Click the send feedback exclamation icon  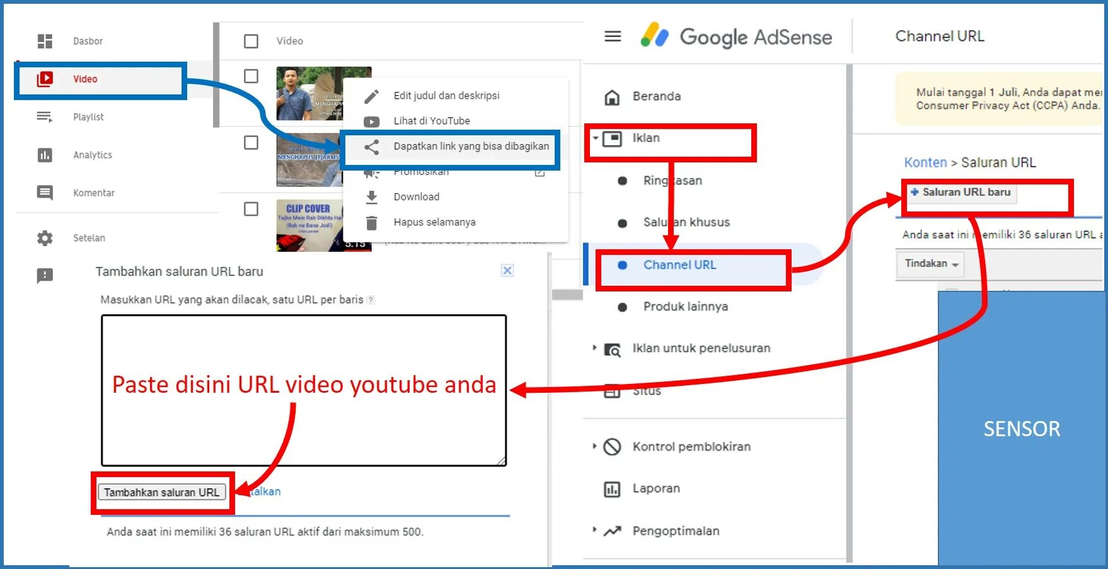point(45,276)
